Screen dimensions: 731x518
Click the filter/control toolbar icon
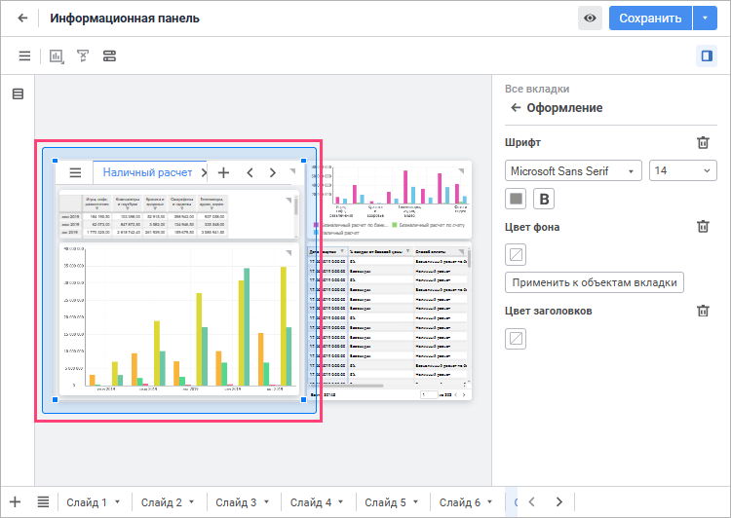click(x=83, y=56)
